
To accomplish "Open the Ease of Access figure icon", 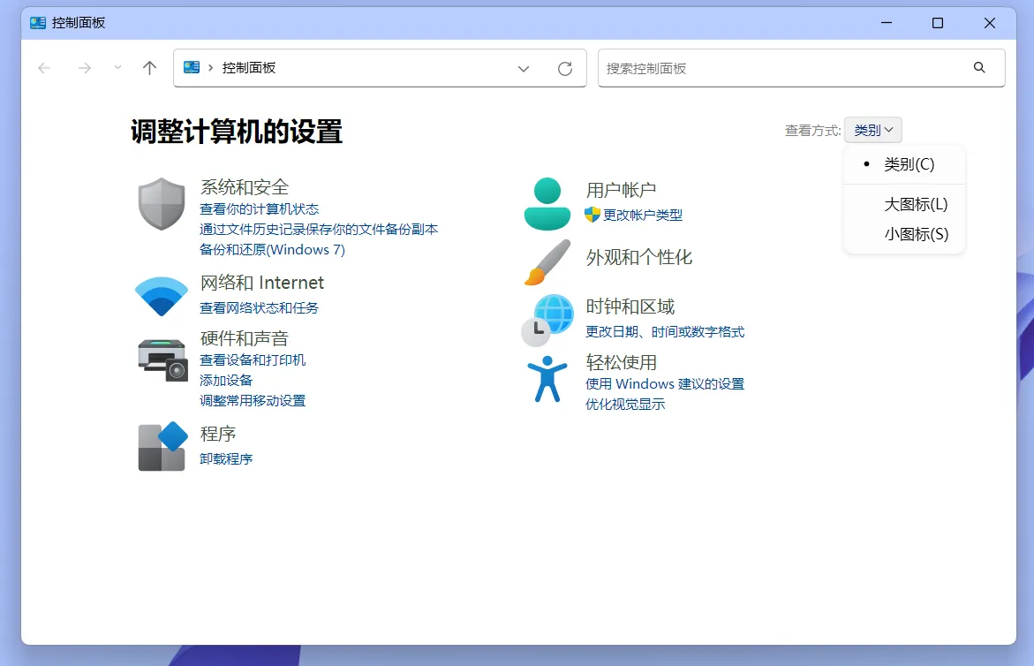I will click(x=547, y=378).
